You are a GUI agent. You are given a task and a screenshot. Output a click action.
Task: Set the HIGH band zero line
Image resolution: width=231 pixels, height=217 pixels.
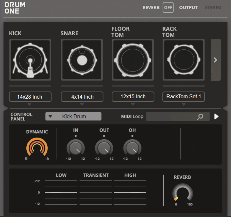130,193
